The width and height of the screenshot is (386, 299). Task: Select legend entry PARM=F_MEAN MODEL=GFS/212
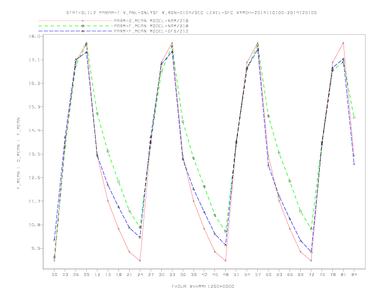[151, 31]
